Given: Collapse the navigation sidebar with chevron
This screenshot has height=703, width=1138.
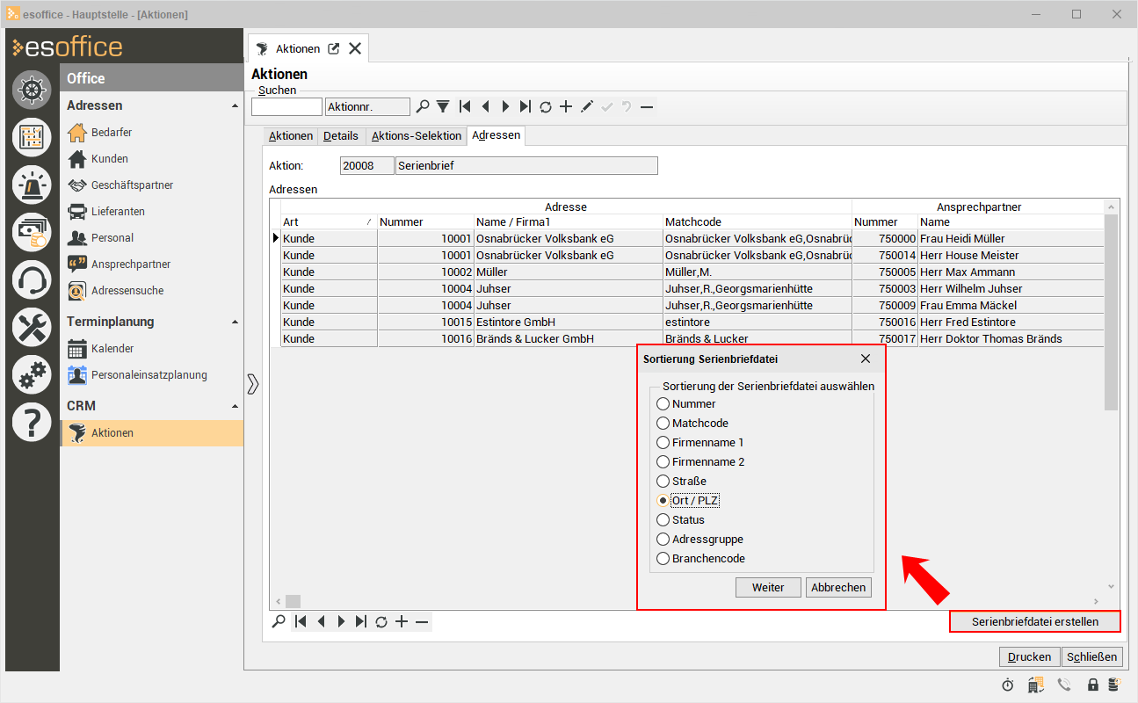Looking at the screenshot, I should pos(253,384).
